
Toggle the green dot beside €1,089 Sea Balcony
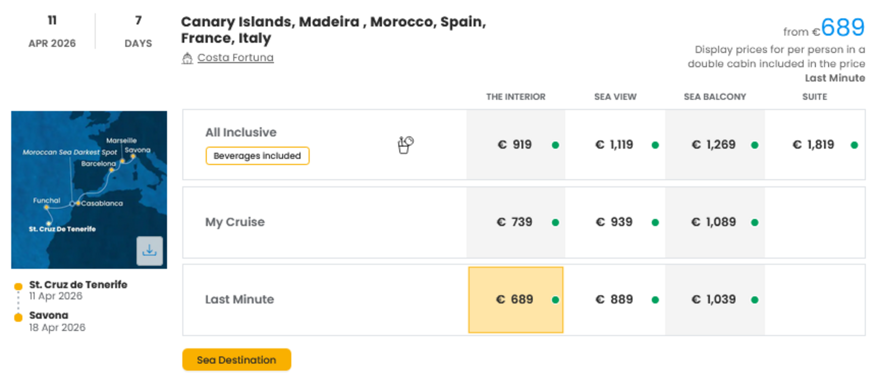click(x=754, y=222)
